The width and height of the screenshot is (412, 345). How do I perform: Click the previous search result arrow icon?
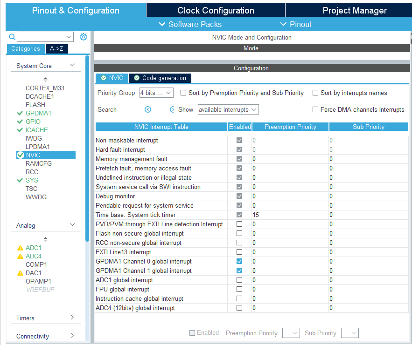coord(148,109)
